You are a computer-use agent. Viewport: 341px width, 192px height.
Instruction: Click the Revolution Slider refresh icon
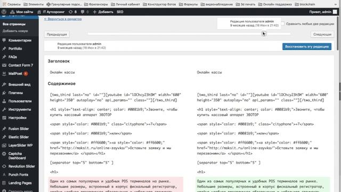(4, 166)
